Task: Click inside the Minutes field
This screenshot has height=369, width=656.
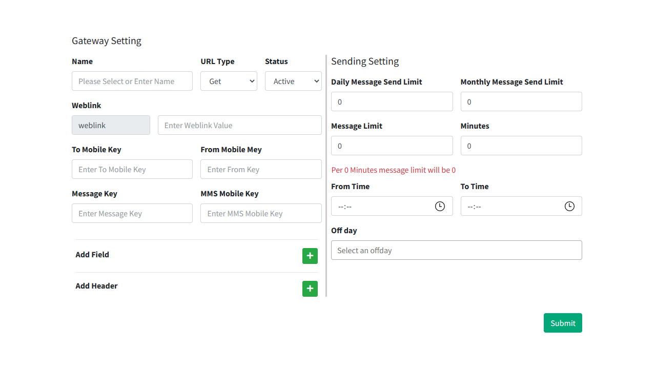Action: pos(521,146)
